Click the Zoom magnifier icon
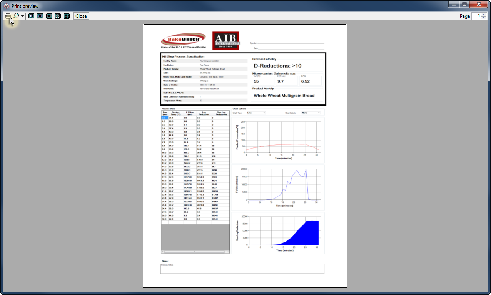 point(17,16)
